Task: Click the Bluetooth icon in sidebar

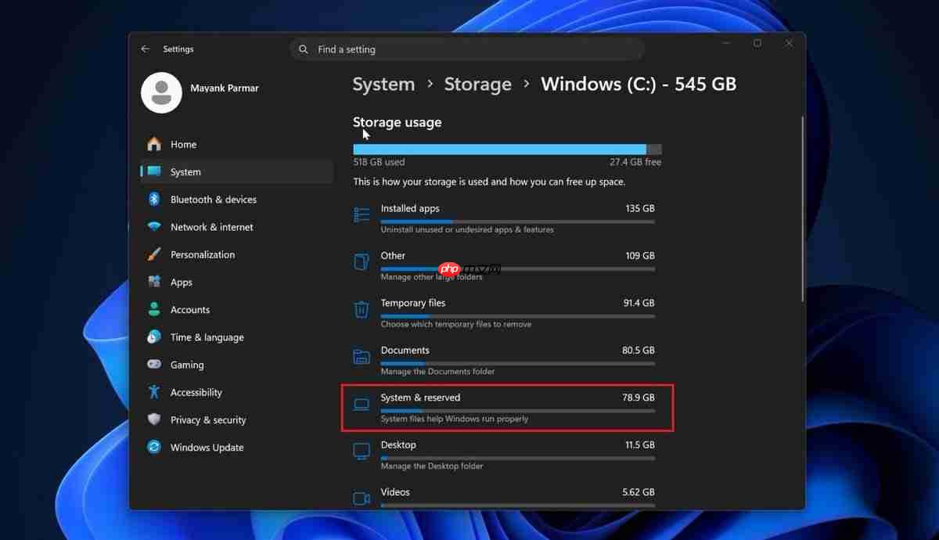Action: (x=154, y=199)
